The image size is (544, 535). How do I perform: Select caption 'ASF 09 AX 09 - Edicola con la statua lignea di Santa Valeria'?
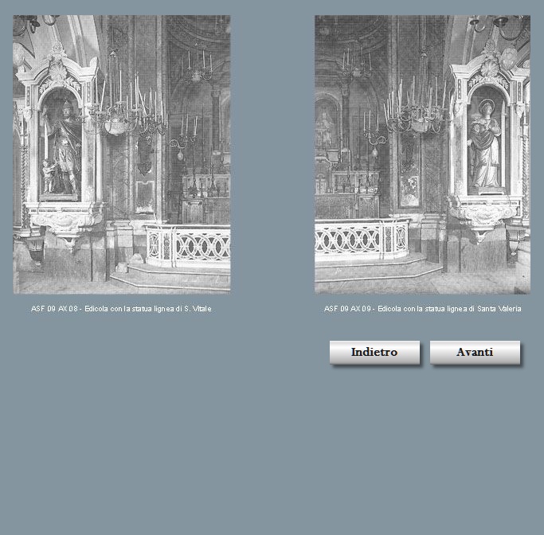tap(423, 308)
